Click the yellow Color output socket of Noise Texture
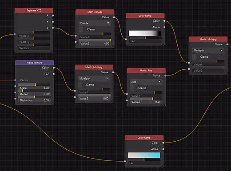231x171 pixels. (x=54, y=68)
